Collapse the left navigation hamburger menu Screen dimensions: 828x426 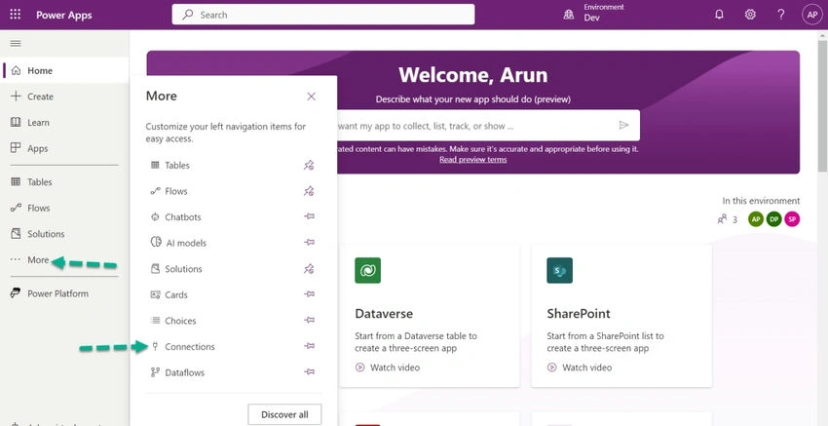(x=16, y=43)
